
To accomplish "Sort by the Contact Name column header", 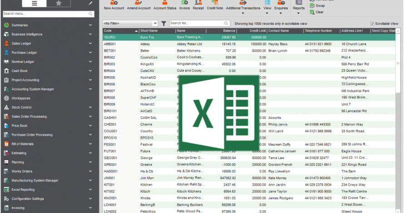I will point(285,31).
